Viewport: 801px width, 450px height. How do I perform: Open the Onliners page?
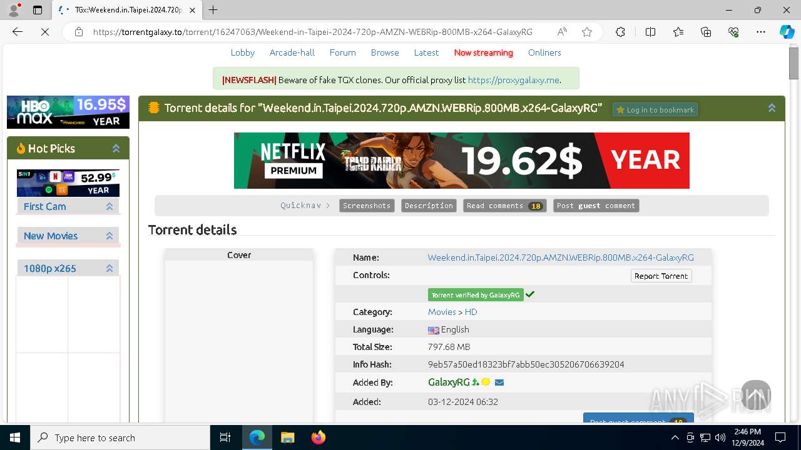click(544, 52)
